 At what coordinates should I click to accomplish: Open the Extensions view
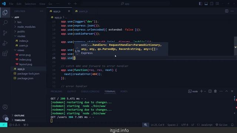coord(5,53)
